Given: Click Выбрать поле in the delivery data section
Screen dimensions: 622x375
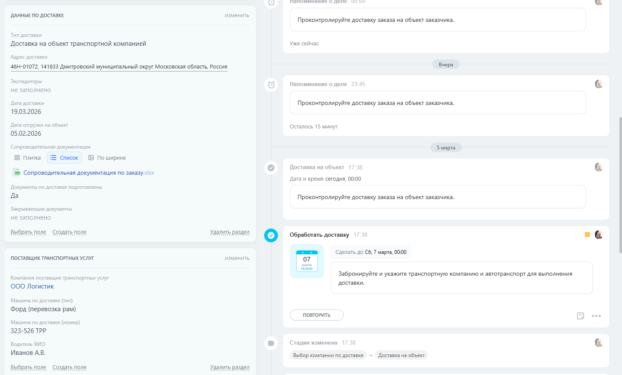Looking at the screenshot, I should point(28,232).
